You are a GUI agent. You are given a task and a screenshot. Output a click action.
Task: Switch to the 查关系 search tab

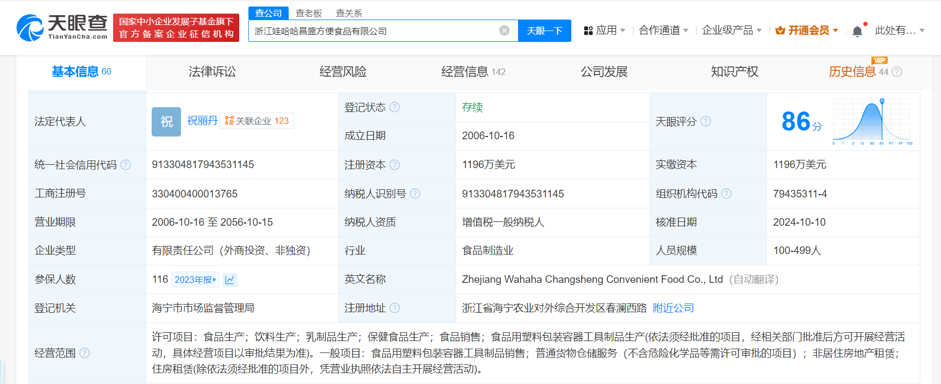(349, 13)
